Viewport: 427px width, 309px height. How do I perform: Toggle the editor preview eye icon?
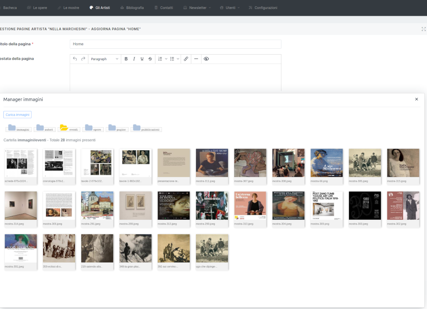click(x=206, y=59)
